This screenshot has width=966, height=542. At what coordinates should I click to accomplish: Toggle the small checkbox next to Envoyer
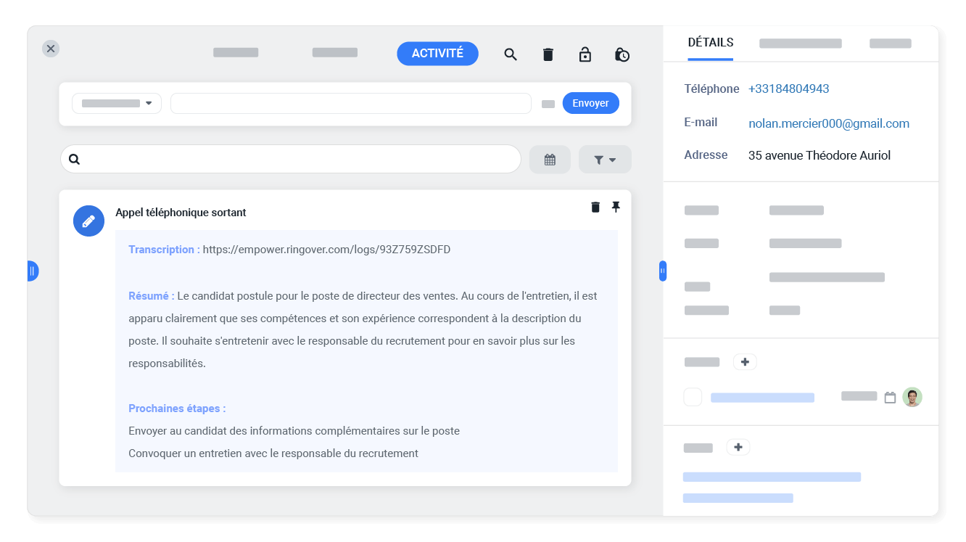pos(548,103)
